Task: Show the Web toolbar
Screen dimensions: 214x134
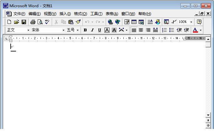Action: [x=118, y=22]
